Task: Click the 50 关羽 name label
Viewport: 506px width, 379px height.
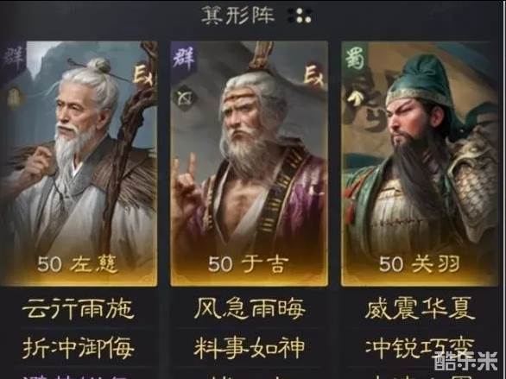Action: tap(419, 264)
